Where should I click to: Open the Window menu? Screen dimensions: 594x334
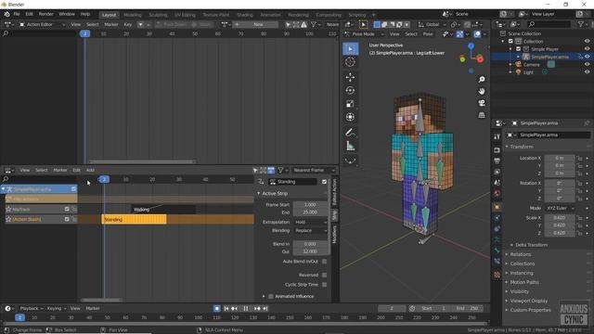[x=67, y=14]
